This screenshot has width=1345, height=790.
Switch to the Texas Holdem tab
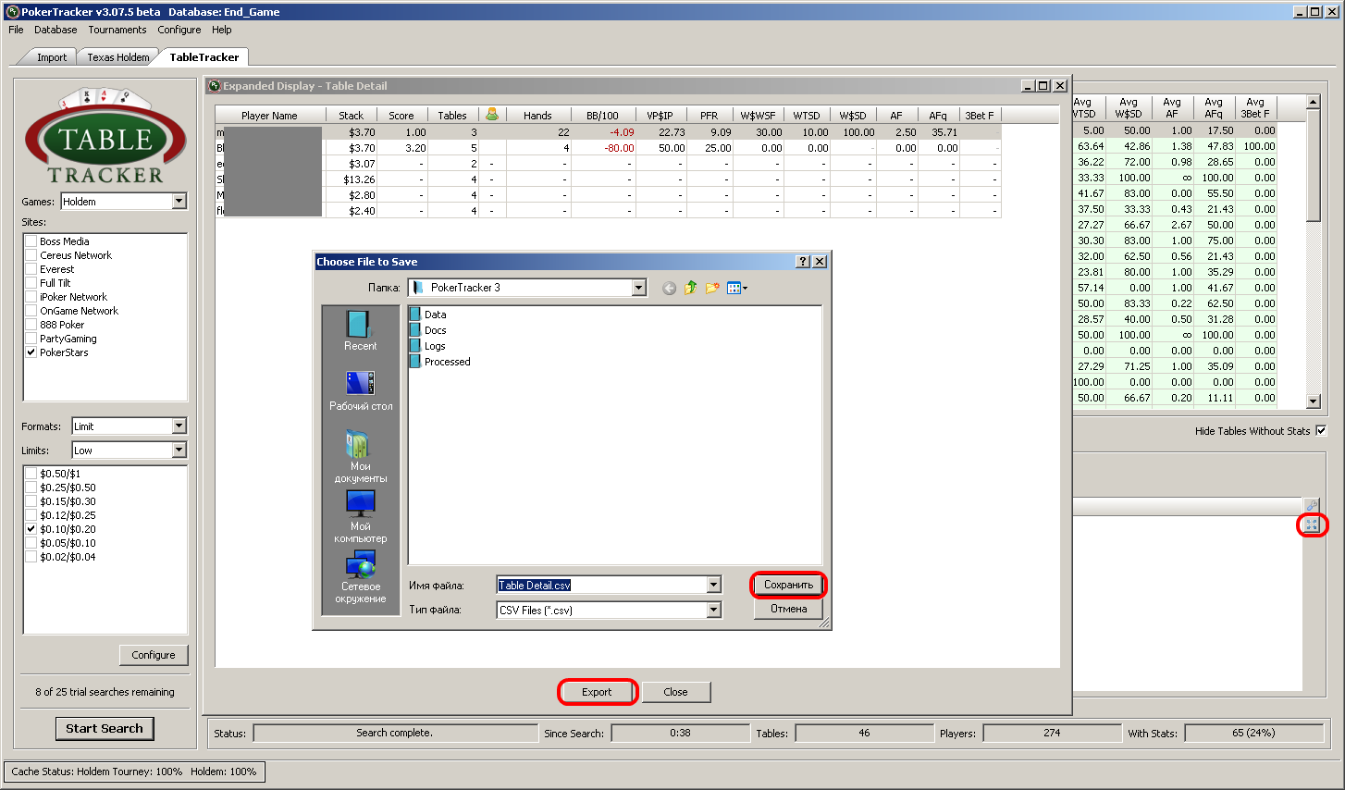tap(118, 57)
